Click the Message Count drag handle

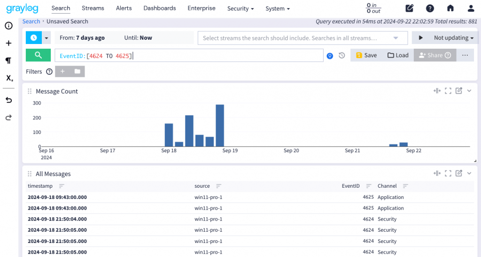coord(30,91)
